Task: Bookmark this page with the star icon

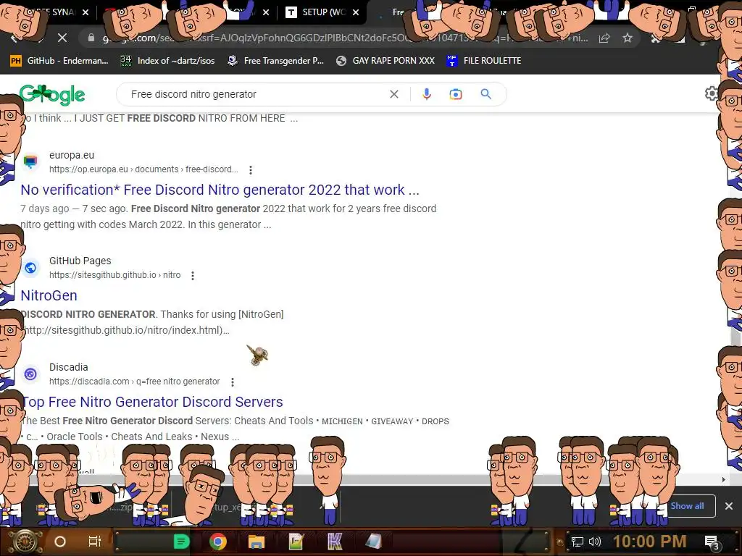Action: 628,38
